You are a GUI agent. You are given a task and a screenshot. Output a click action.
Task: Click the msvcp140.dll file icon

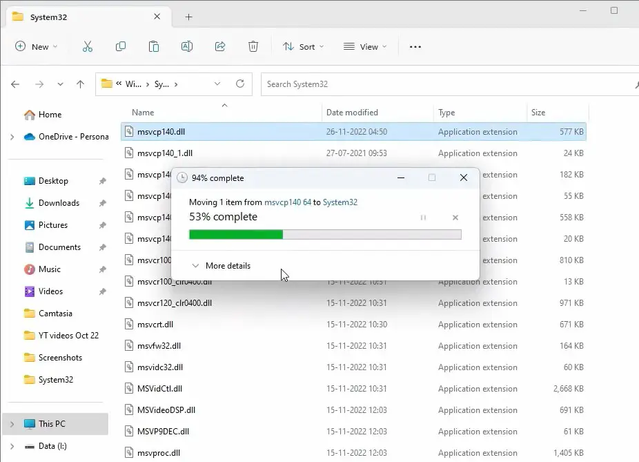(x=129, y=131)
